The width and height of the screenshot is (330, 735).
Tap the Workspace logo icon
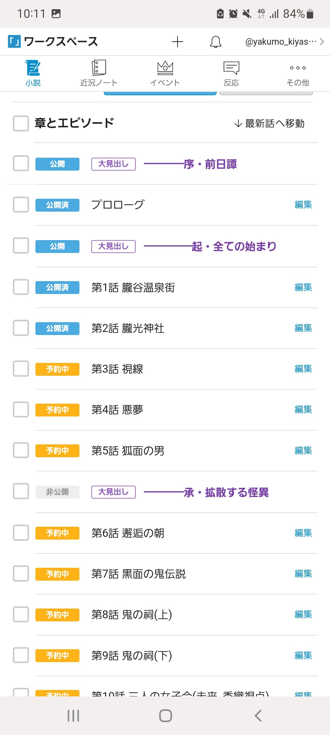(14, 41)
